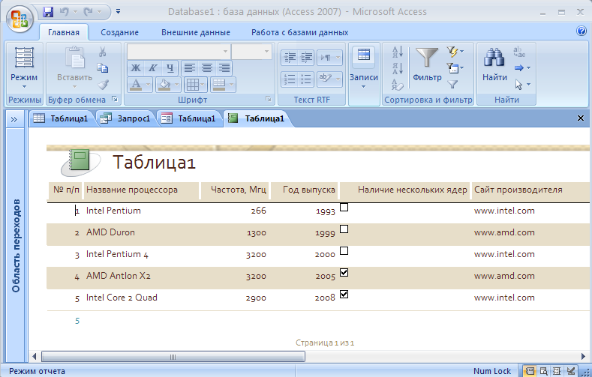Open Работа с базами данных tab

point(300,32)
